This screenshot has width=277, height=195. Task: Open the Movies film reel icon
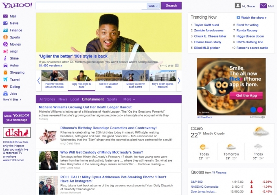point(5,44)
